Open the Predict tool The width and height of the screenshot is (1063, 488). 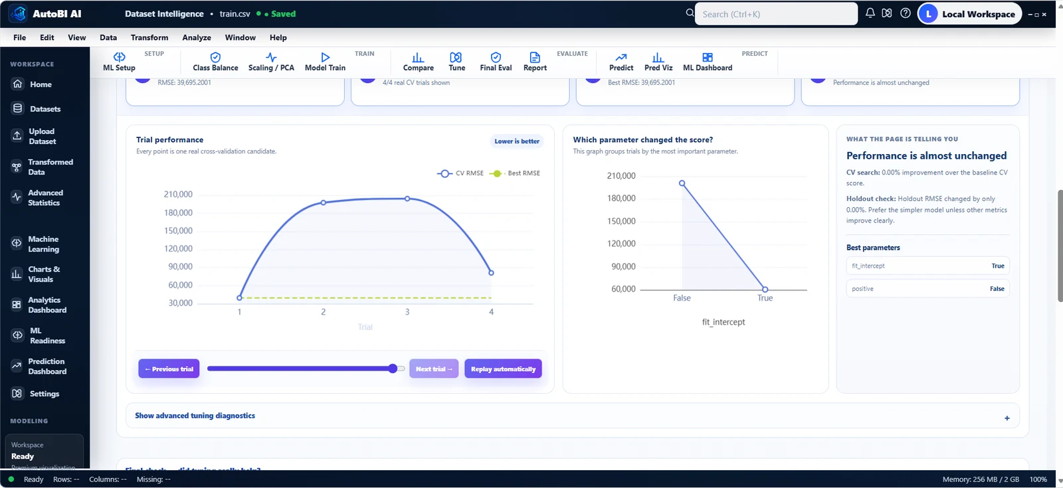click(x=621, y=62)
